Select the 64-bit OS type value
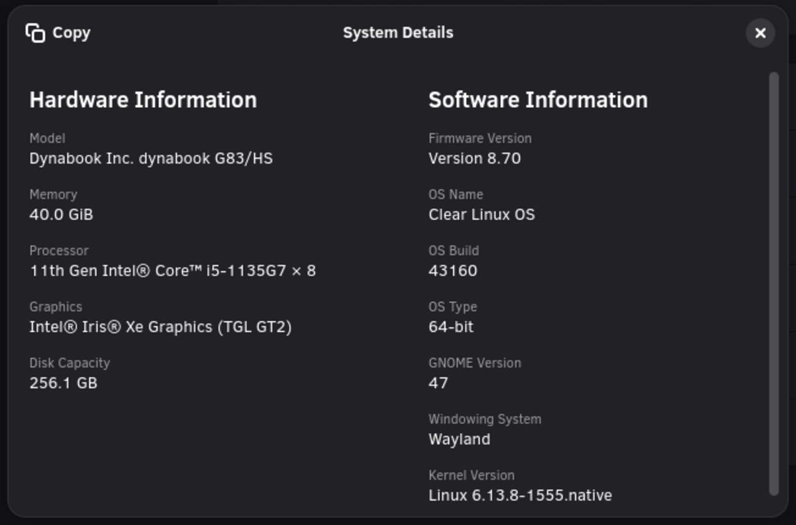Image resolution: width=796 pixels, height=525 pixels. [451, 327]
